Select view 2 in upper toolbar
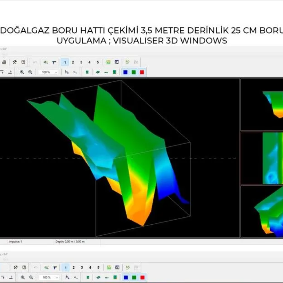The image size is (283, 283). [x=73, y=62]
